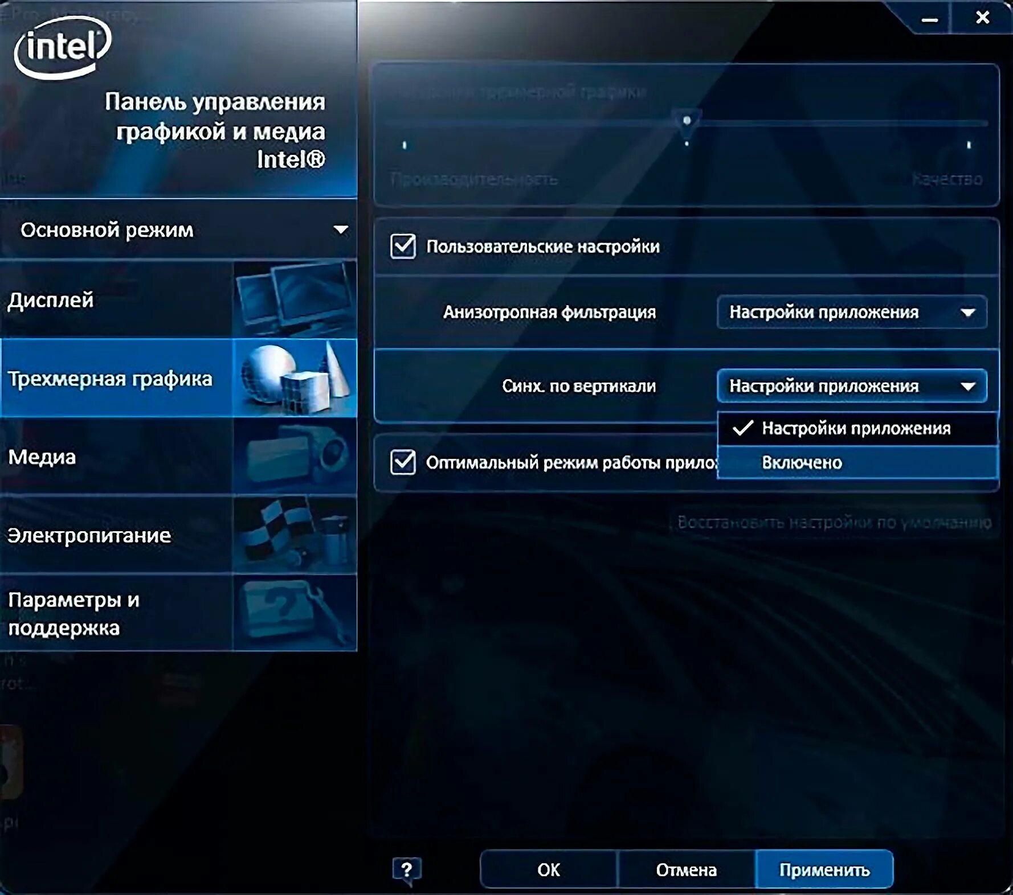The height and width of the screenshot is (895, 1013).
Task: Click the Отмена button
Action: pos(686,869)
